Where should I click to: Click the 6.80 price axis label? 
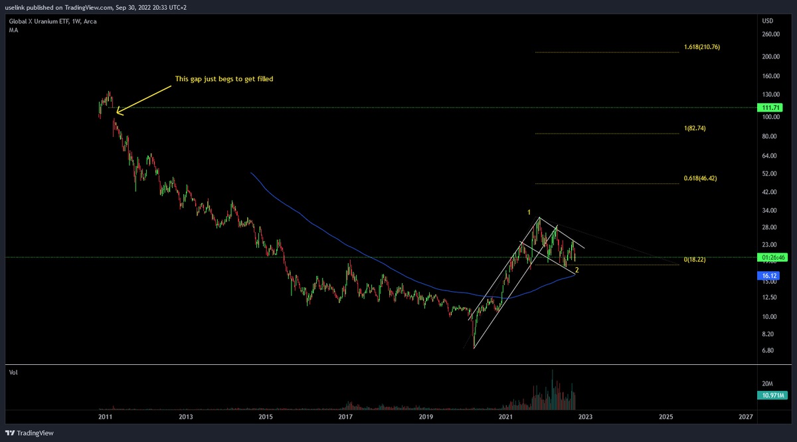pos(768,351)
